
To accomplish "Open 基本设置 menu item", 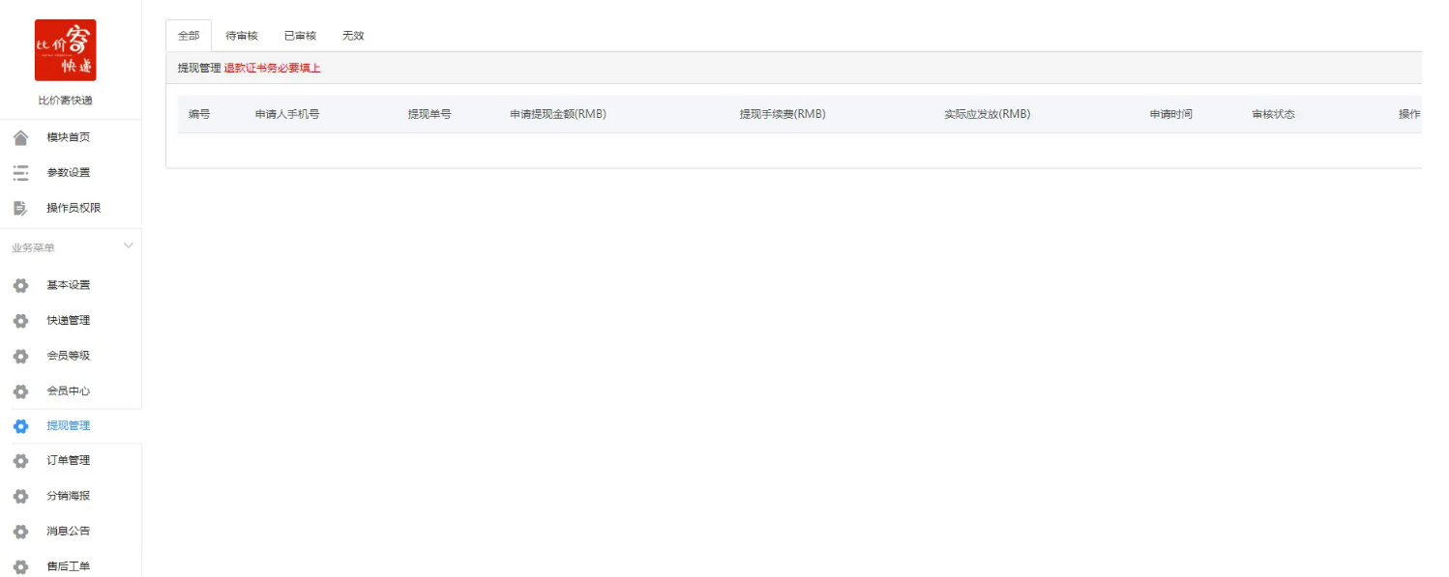I will (71, 285).
